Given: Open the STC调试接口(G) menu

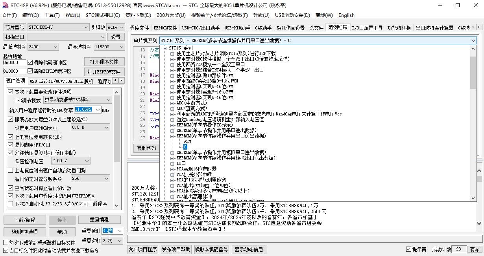Looking at the screenshot, I should [x=103, y=15].
